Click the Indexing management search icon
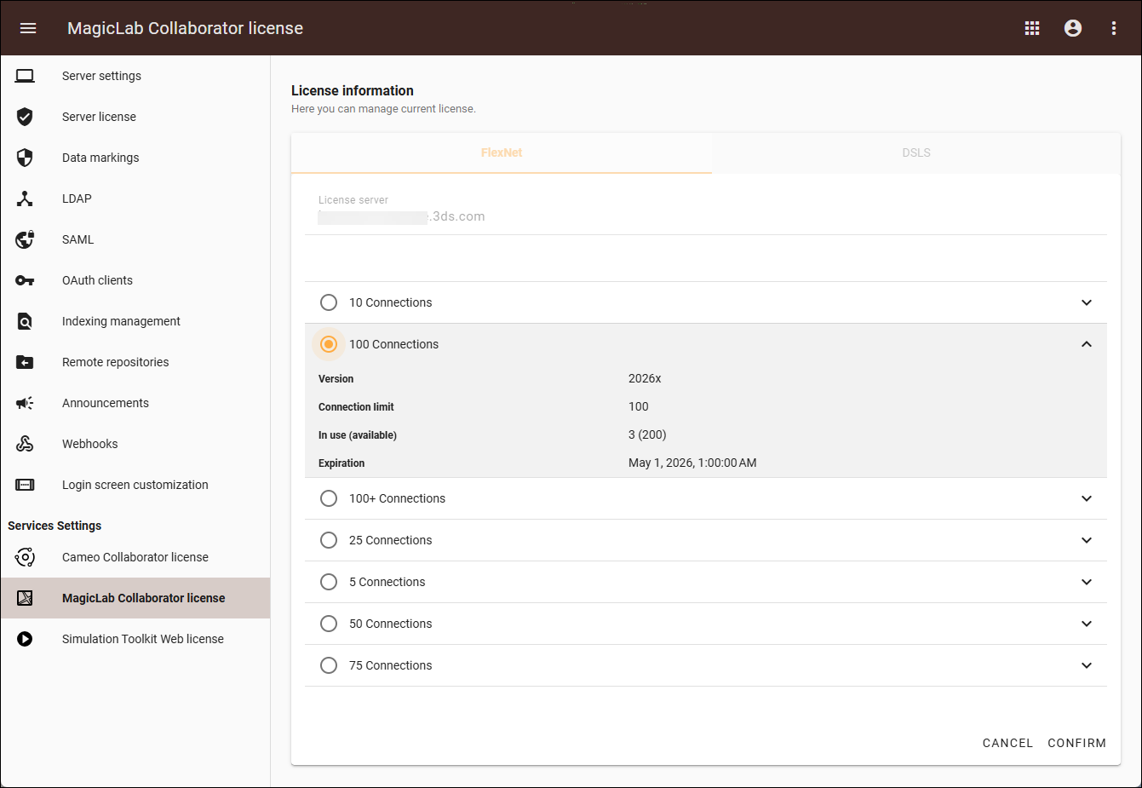The width and height of the screenshot is (1142, 788). [25, 321]
